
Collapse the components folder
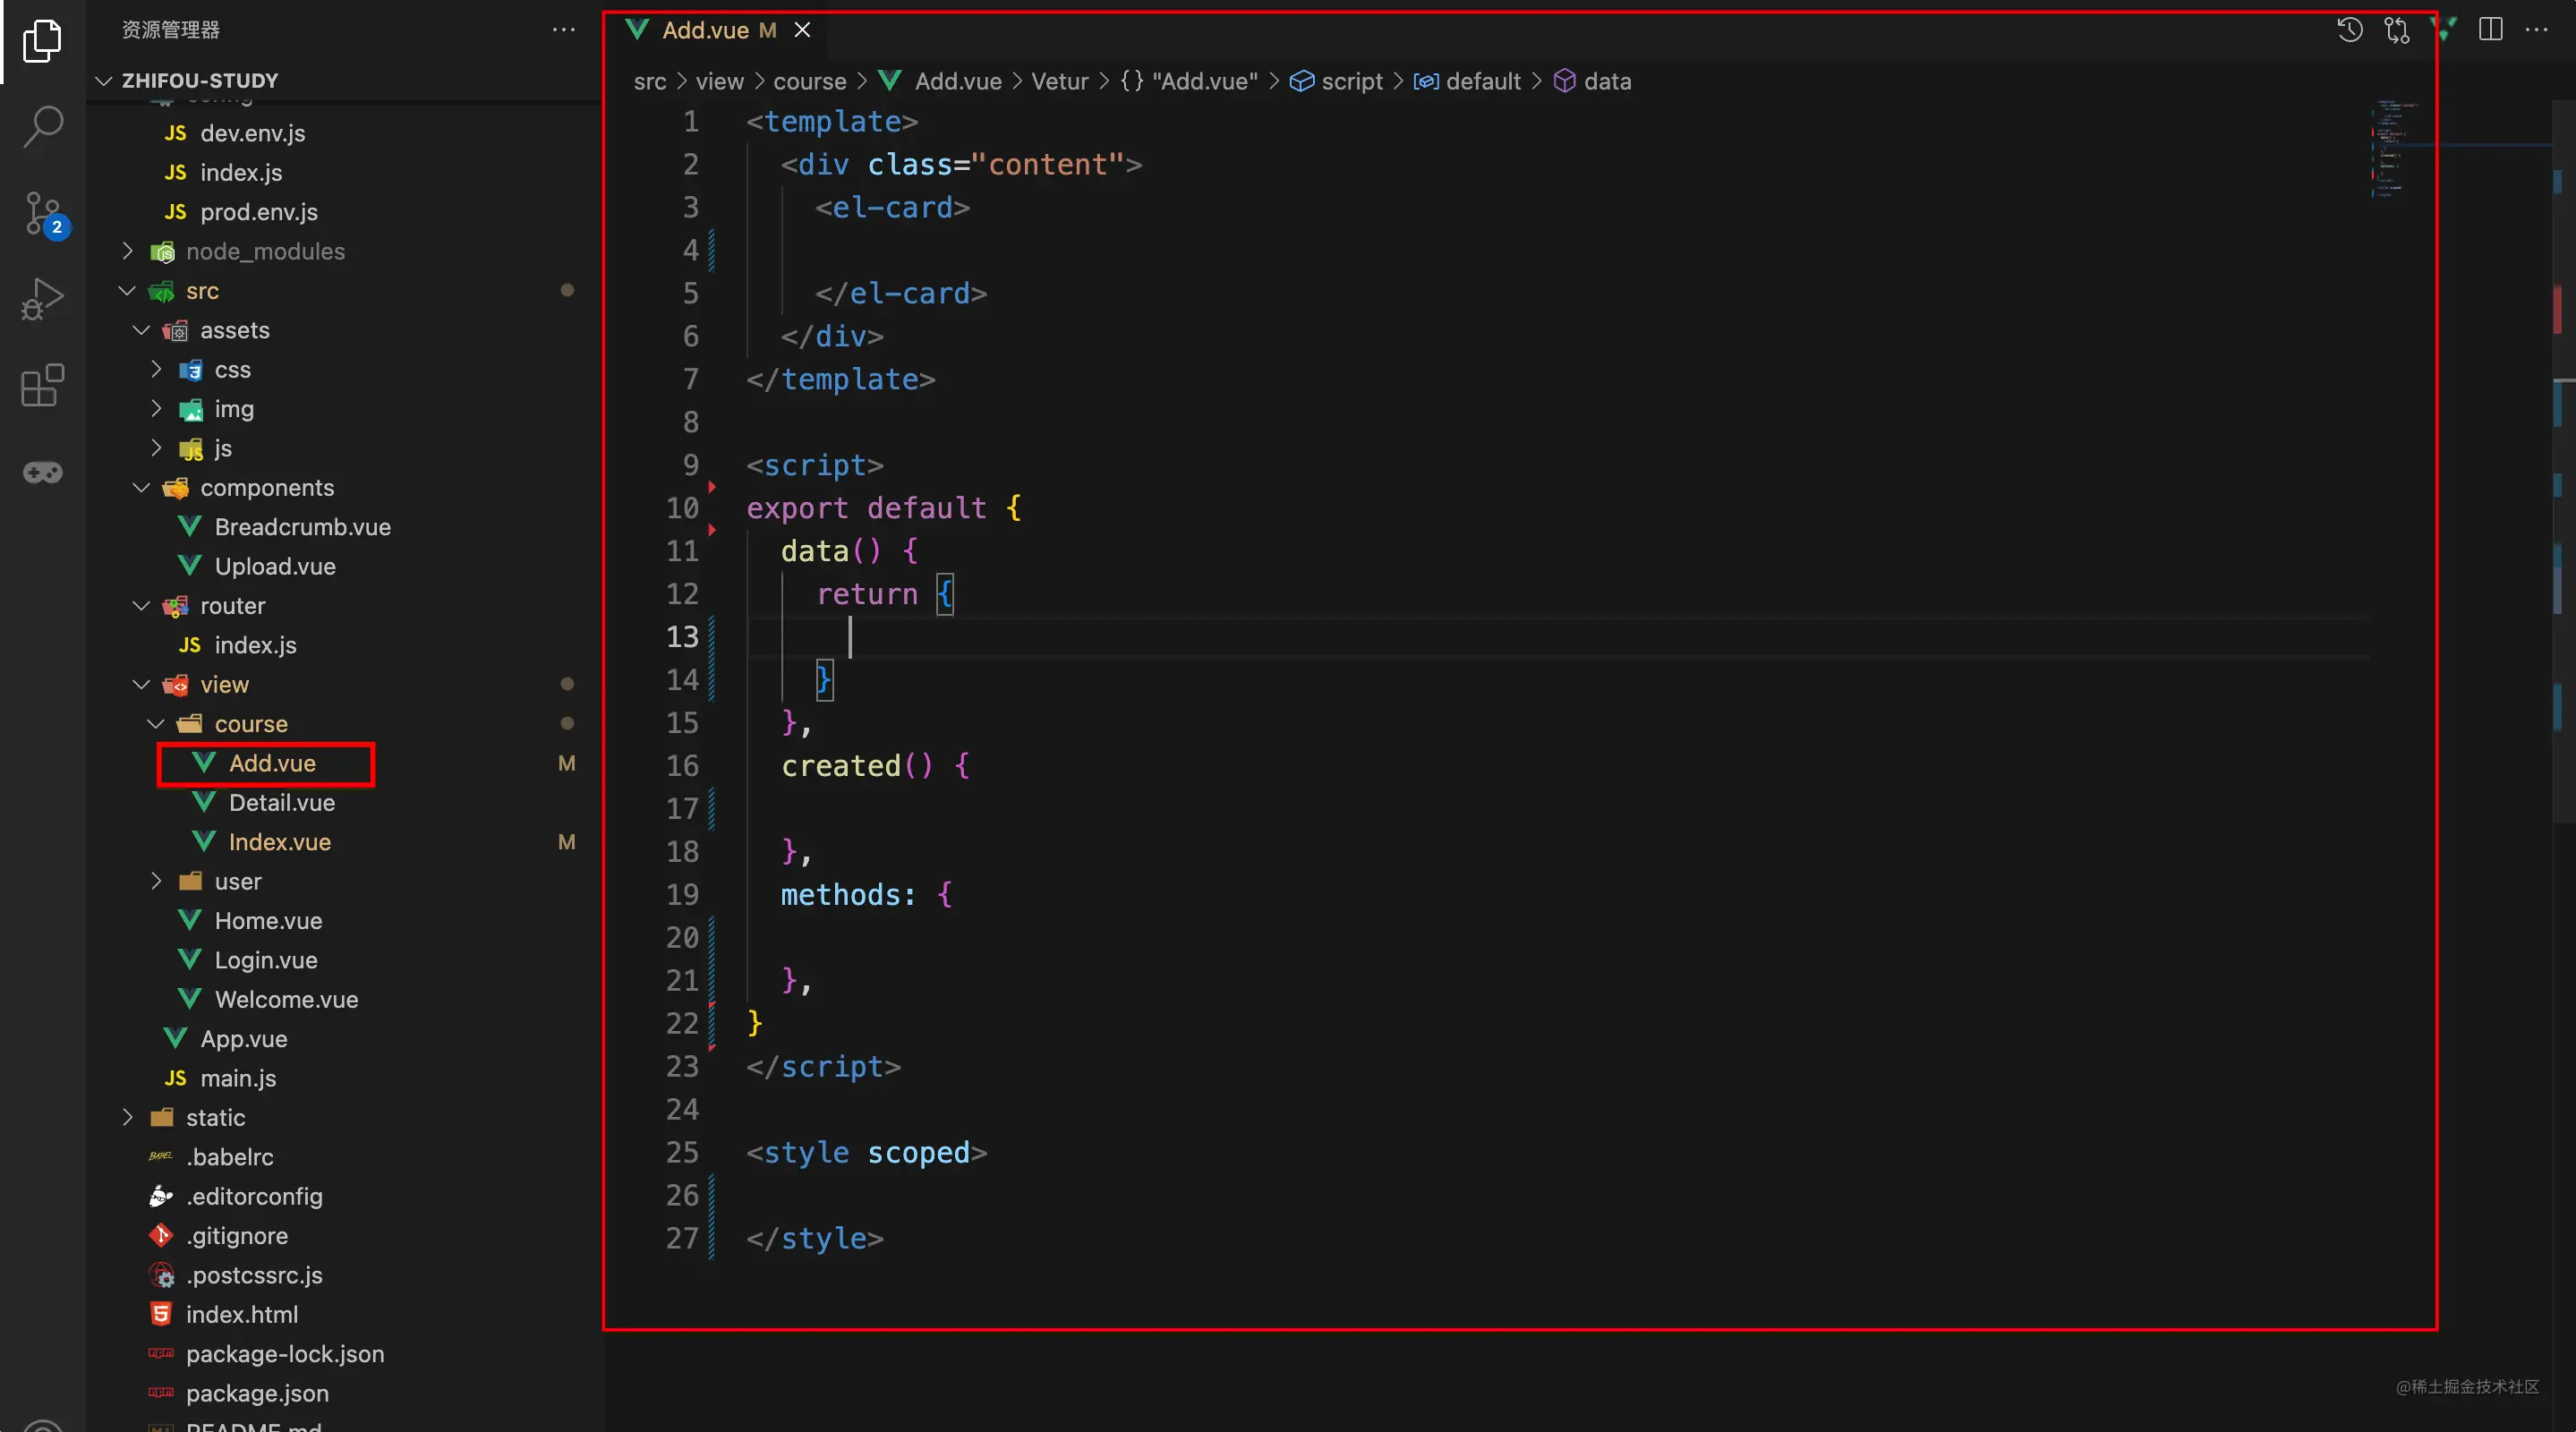point(267,488)
